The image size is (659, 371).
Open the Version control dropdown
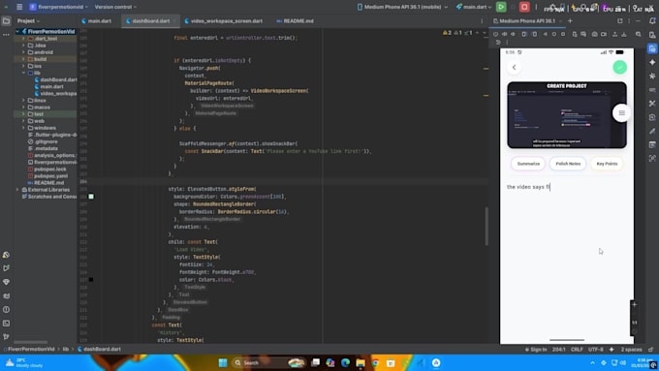115,7
